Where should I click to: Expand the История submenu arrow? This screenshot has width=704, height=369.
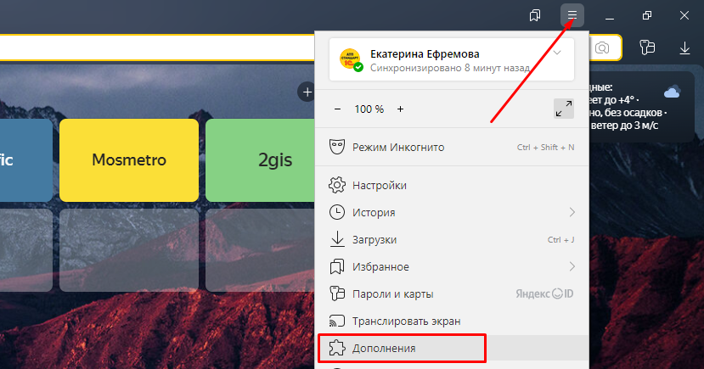[x=572, y=212]
